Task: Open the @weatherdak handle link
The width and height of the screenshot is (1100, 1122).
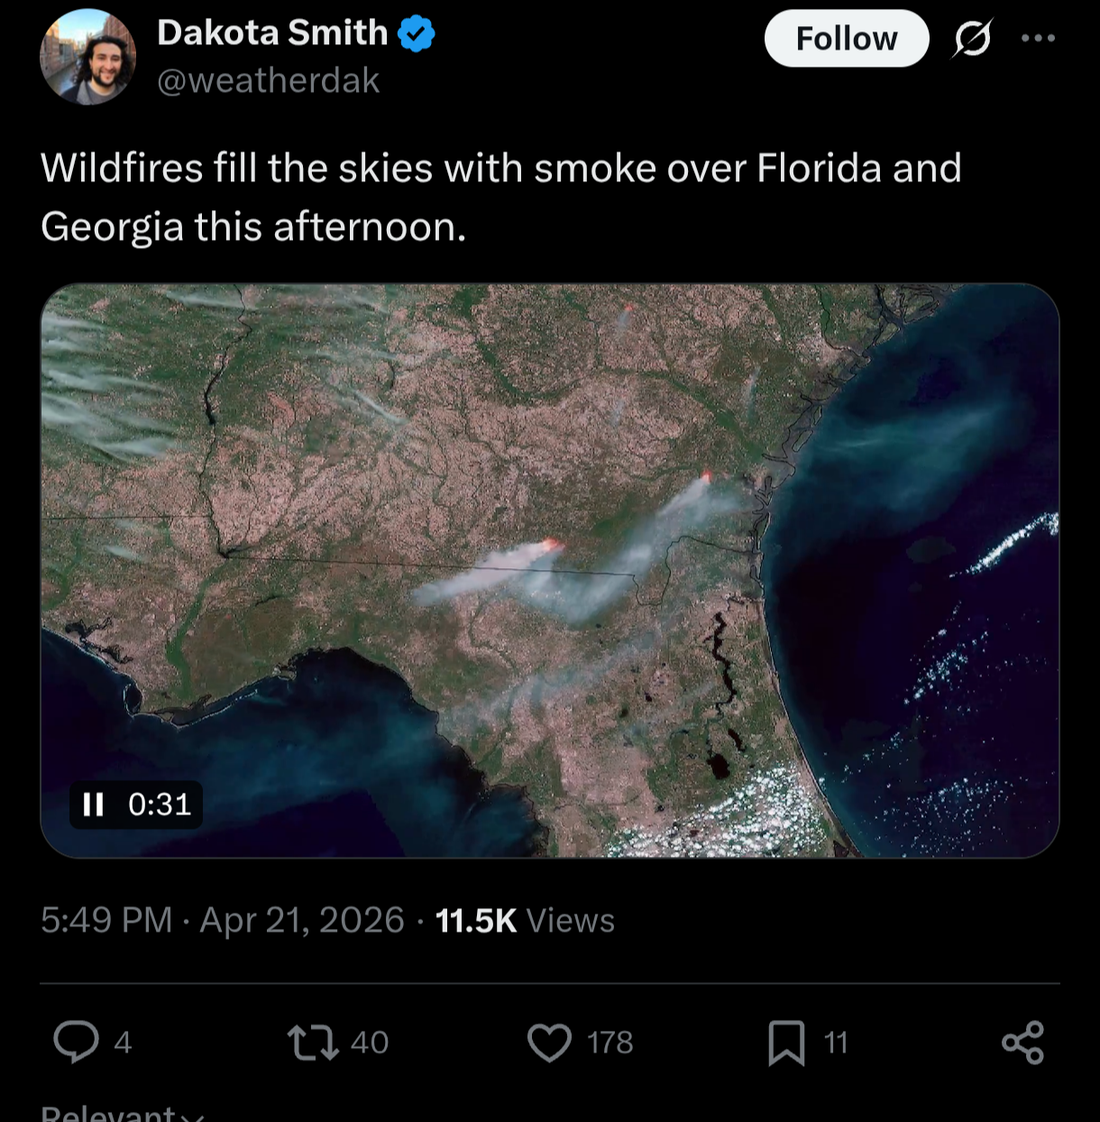Action: pyautogui.click(x=268, y=81)
